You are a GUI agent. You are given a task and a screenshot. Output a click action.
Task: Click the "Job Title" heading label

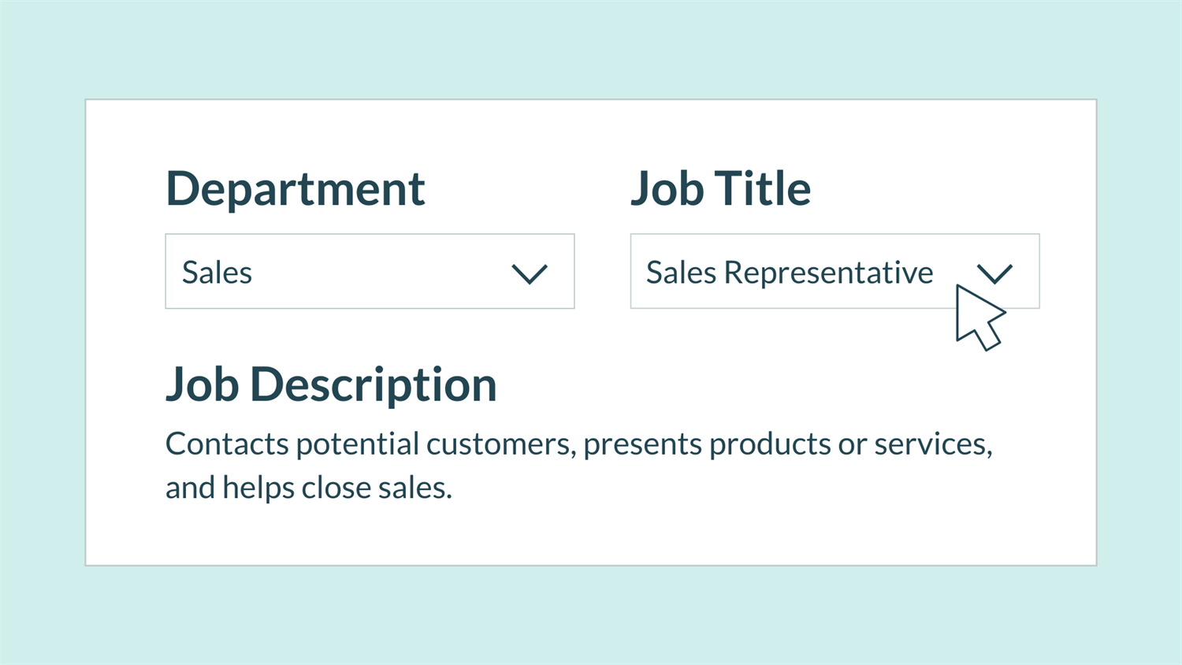coord(720,189)
